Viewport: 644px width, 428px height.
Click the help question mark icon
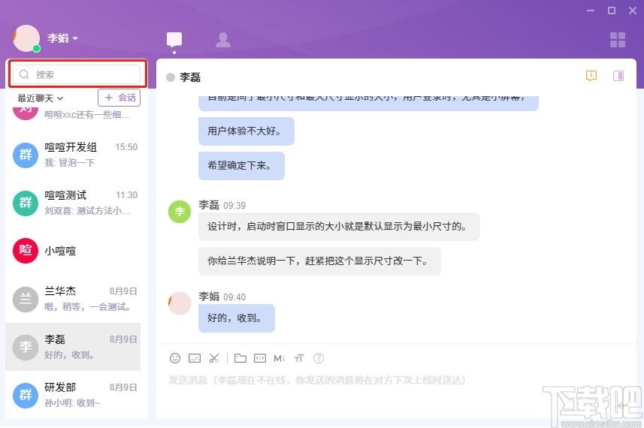(319, 358)
